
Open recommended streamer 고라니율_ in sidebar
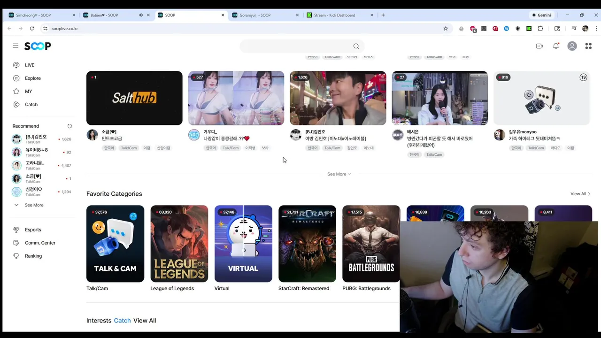pos(41,165)
